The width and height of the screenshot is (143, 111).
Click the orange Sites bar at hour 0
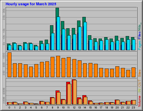tap(9, 65)
